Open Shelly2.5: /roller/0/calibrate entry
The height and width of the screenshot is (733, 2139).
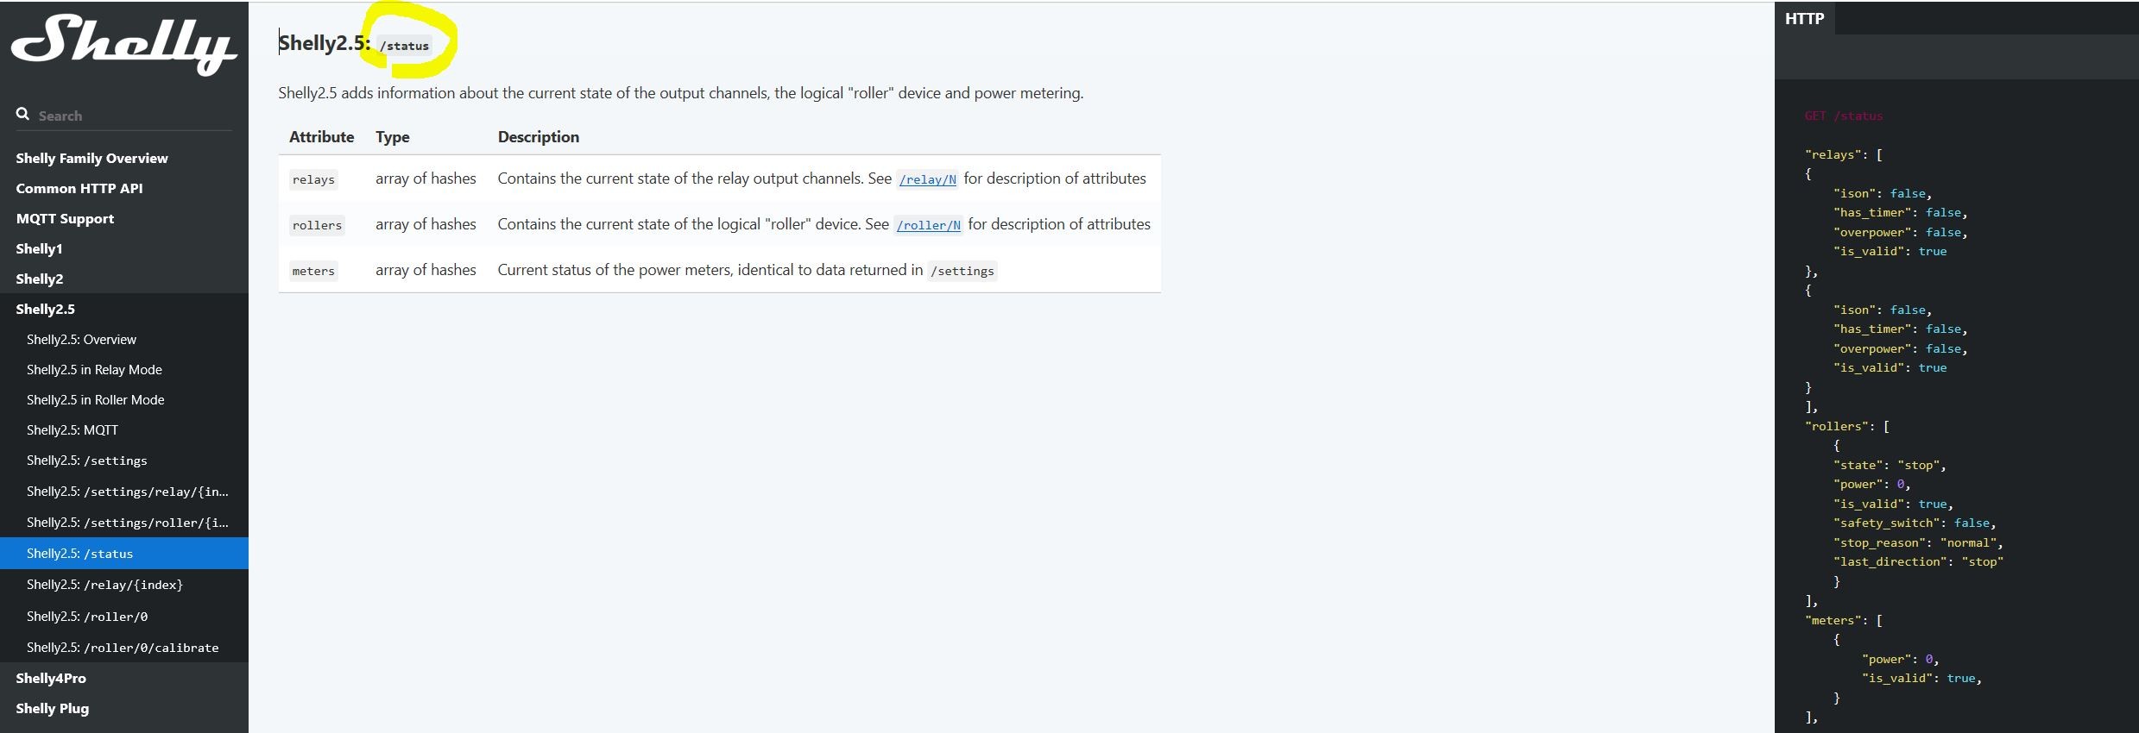pos(123,648)
